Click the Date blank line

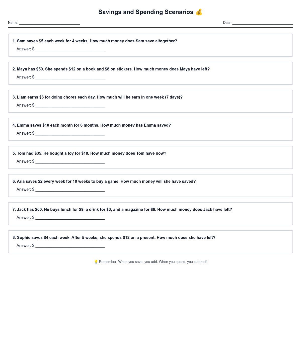coord(262,23)
